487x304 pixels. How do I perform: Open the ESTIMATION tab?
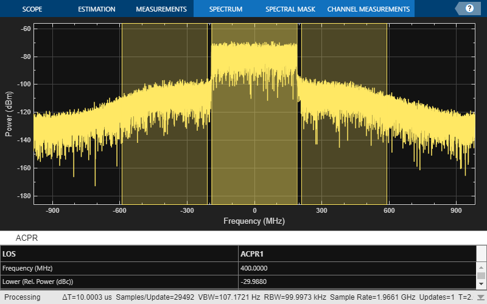click(x=96, y=9)
